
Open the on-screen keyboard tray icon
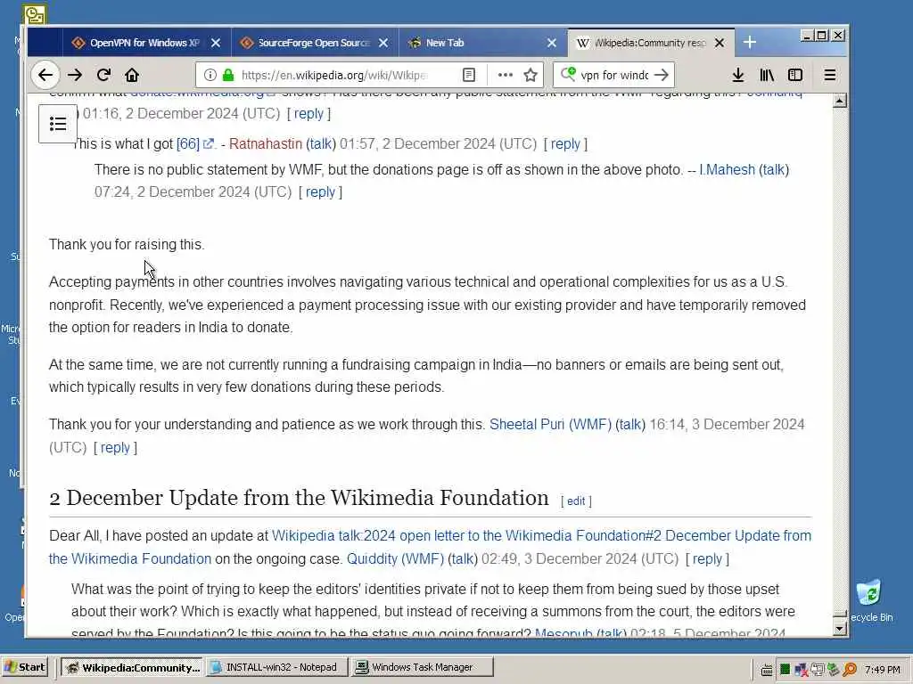pyautogui.click(x=768, y=670)
